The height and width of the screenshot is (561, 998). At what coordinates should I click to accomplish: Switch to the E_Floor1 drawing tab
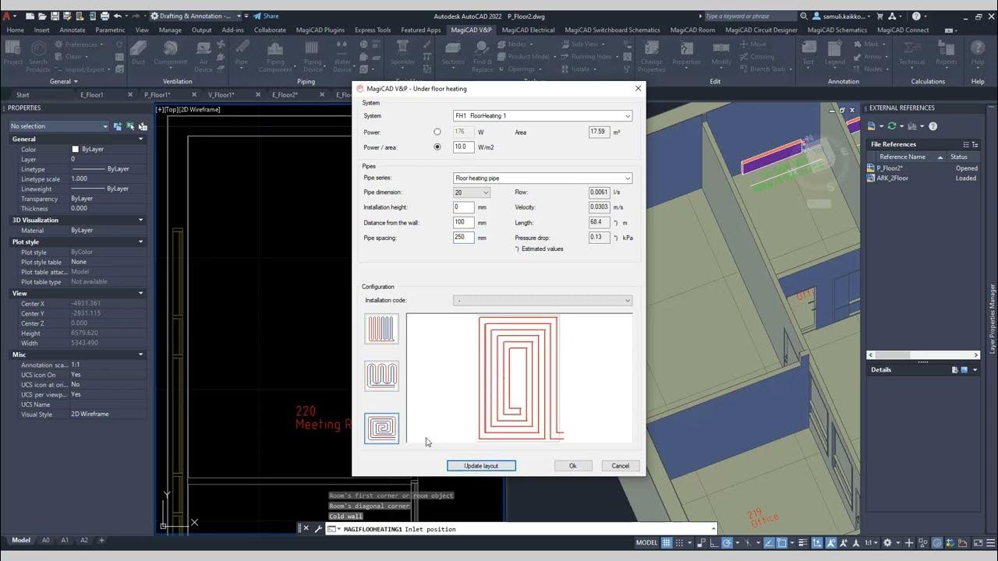click(92, 95)
